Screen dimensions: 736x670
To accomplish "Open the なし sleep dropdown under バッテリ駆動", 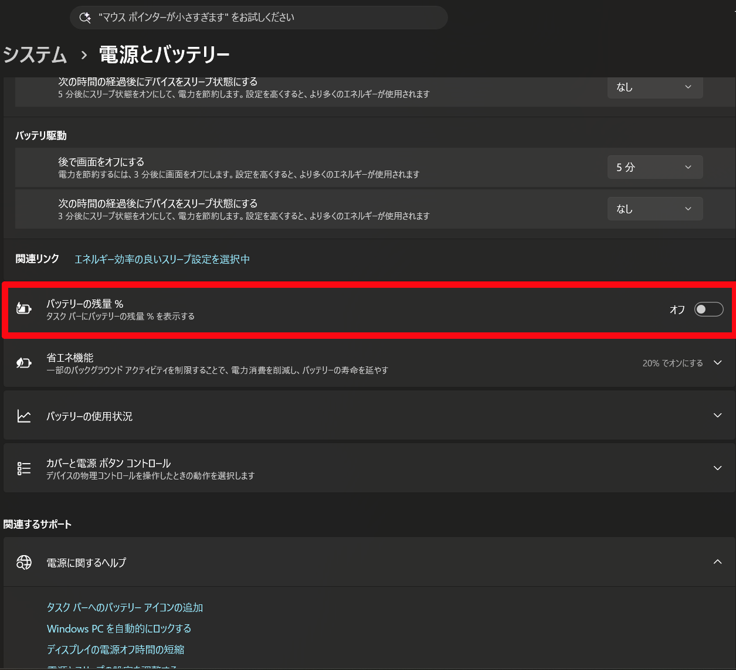I will coord(655,209).
